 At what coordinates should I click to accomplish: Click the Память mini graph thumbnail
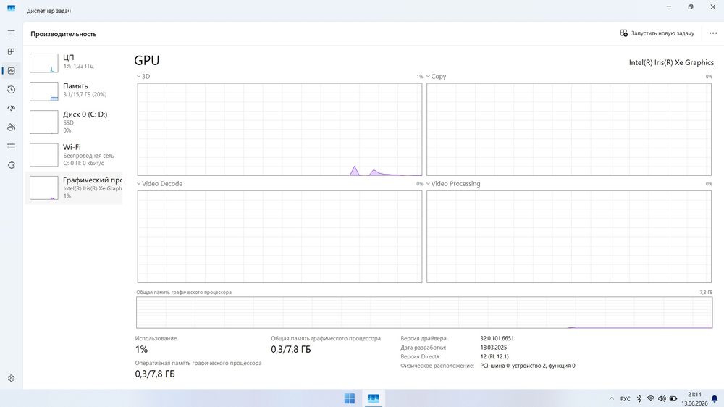44,91
